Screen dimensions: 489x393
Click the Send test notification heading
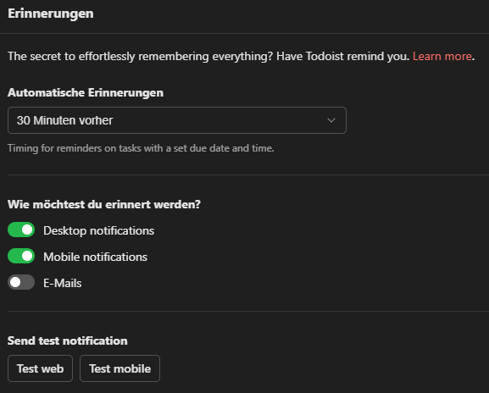(x=67, y=340)
